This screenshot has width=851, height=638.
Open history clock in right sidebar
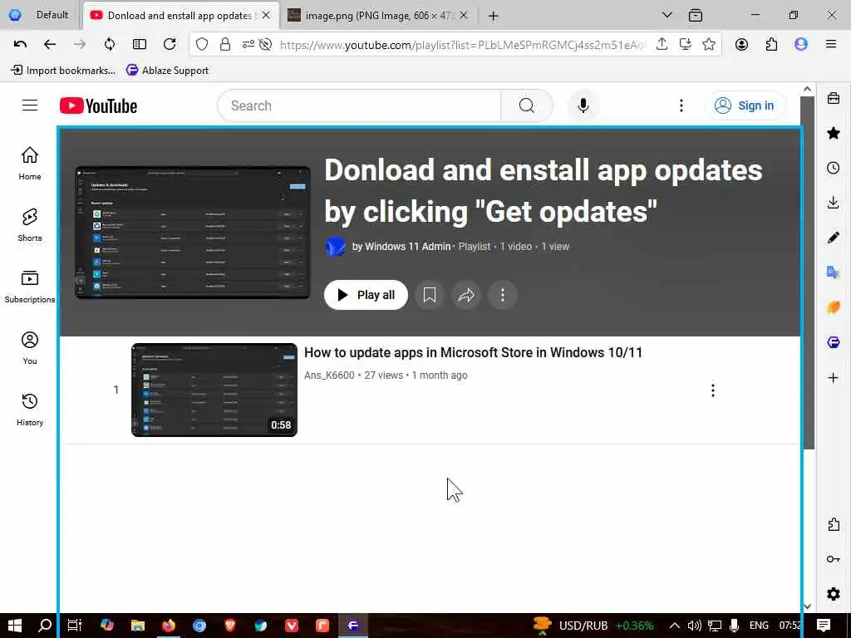click(834, 168)
